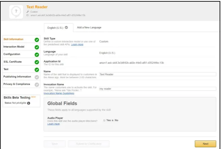Open the Add a New Language tab
The width and height of the screenshot is (221, 149).
click(89, 27)
